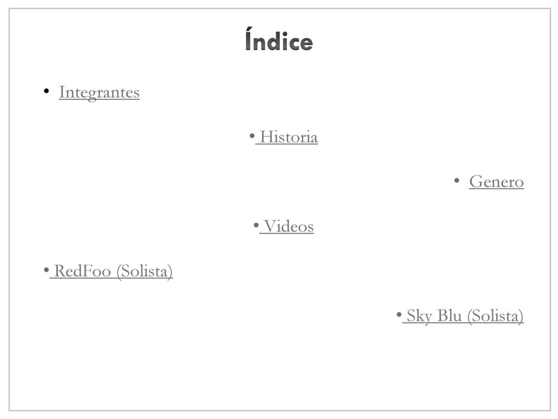This screenshot has height=419, width=558.
Task: Open the Integrantes link
Action: (x=99, y=93)
